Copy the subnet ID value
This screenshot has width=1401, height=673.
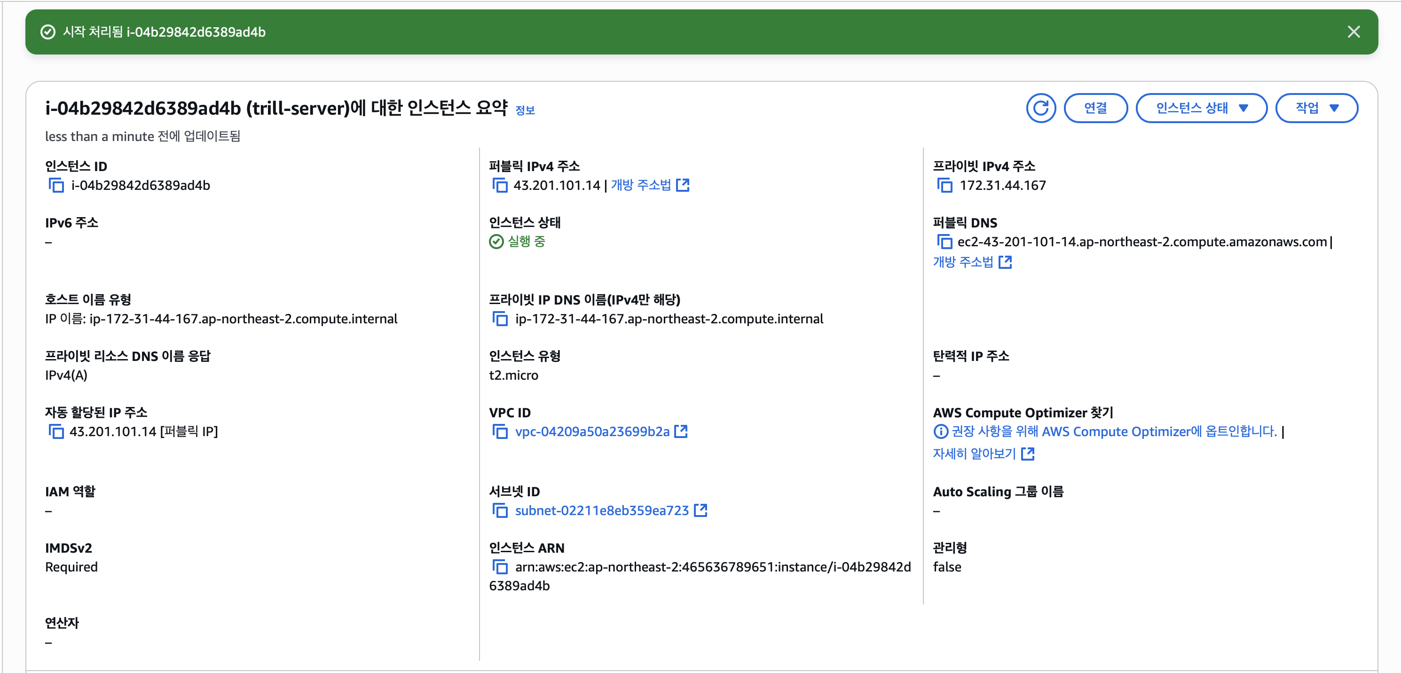(x=499, y=510)
